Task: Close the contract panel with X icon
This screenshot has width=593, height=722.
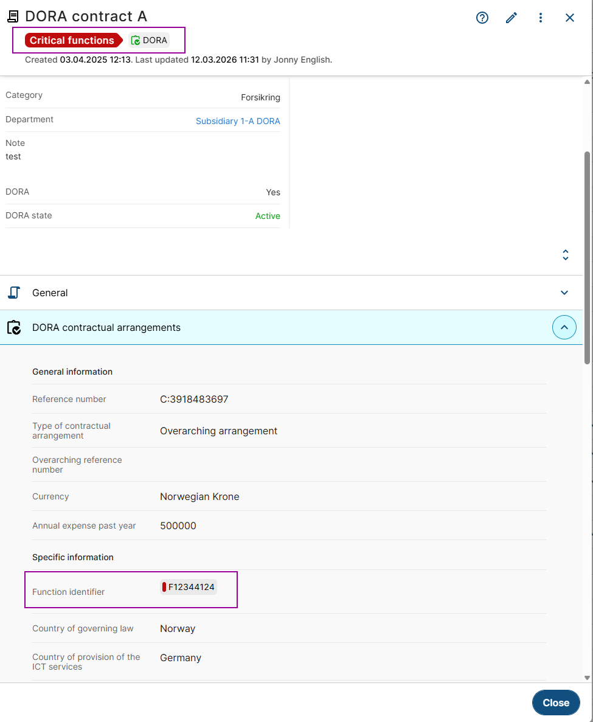Action: 570,18
